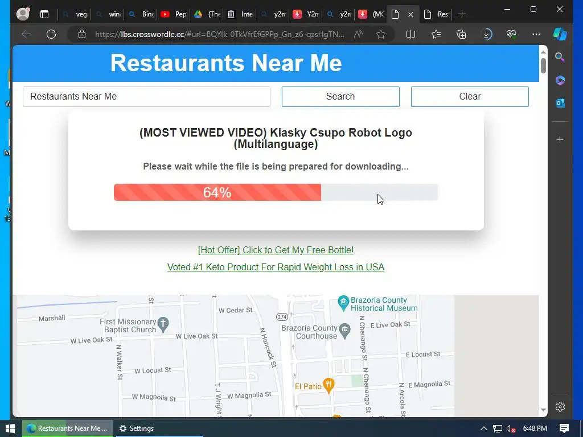Select El Patio restaurant map marker

329,385
